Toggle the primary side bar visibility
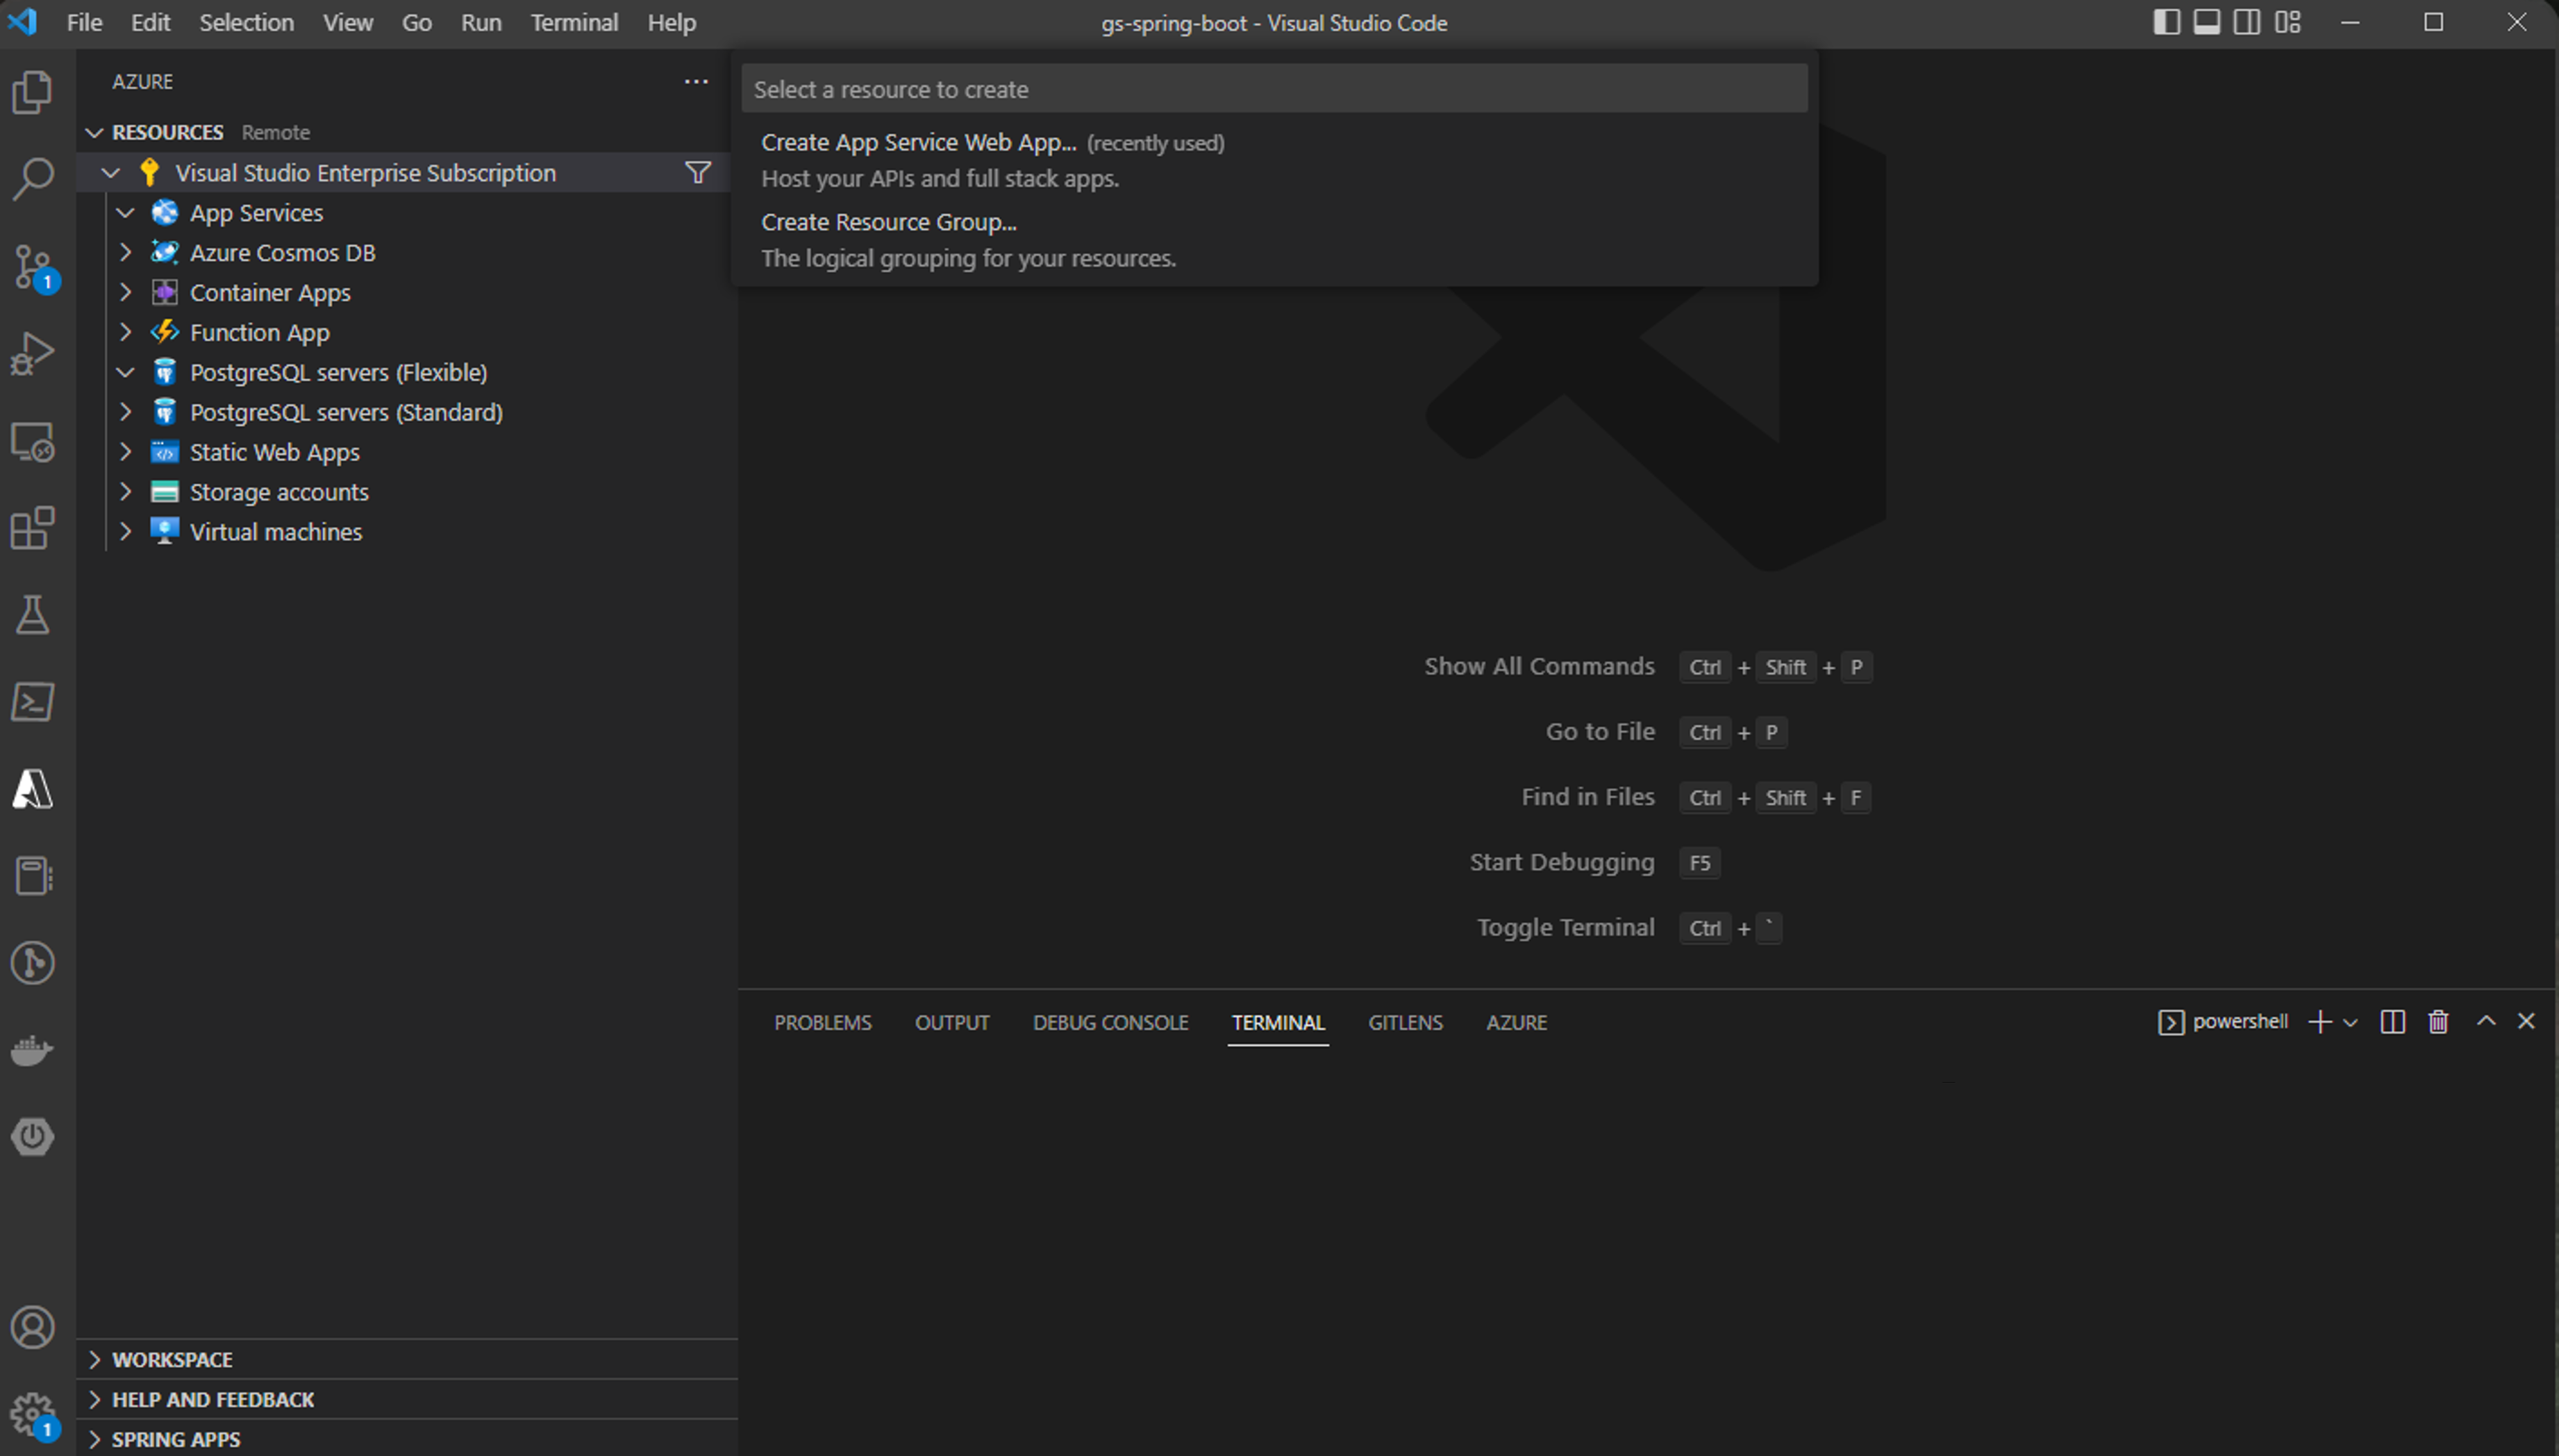Viewport: 2559px width, 1456px height. tap(2166, 22)
